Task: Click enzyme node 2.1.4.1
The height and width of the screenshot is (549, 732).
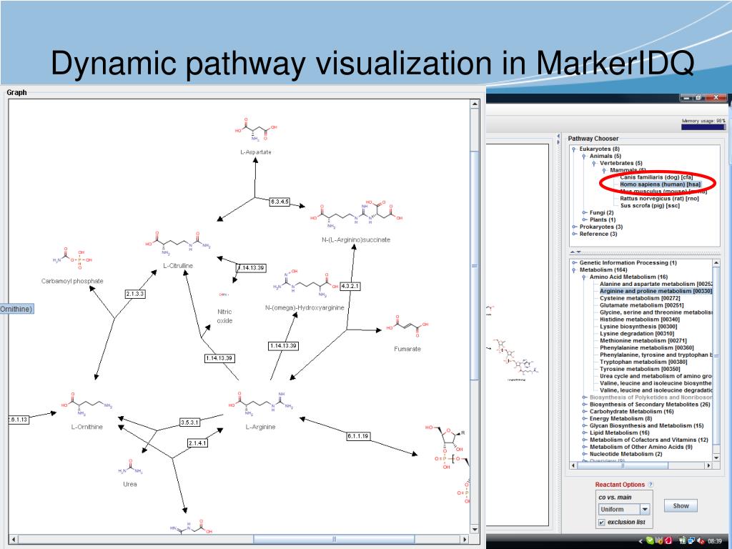Action: tap(197, 443)
